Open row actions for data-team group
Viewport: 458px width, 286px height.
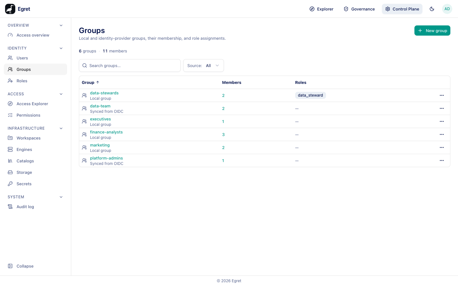[442, 108]
